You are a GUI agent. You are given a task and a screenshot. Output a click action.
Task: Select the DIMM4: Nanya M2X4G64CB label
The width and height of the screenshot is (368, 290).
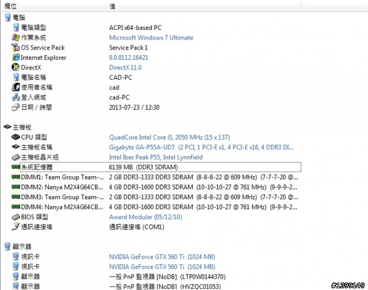62,207
